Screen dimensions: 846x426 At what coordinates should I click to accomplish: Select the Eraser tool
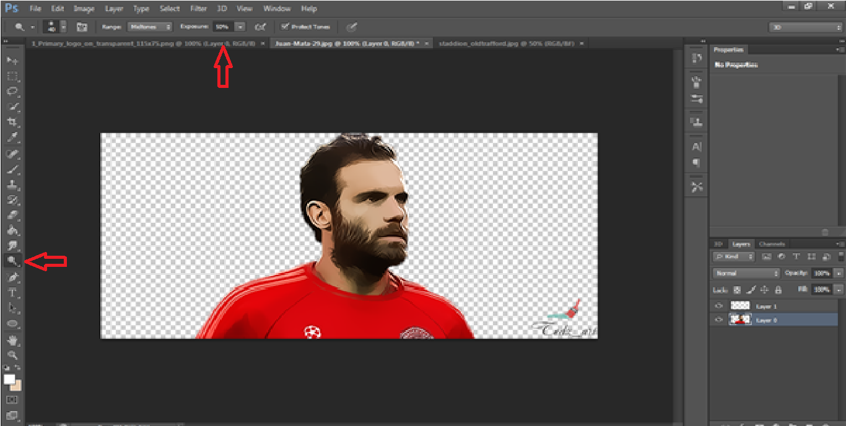click(x=12, y=215)
